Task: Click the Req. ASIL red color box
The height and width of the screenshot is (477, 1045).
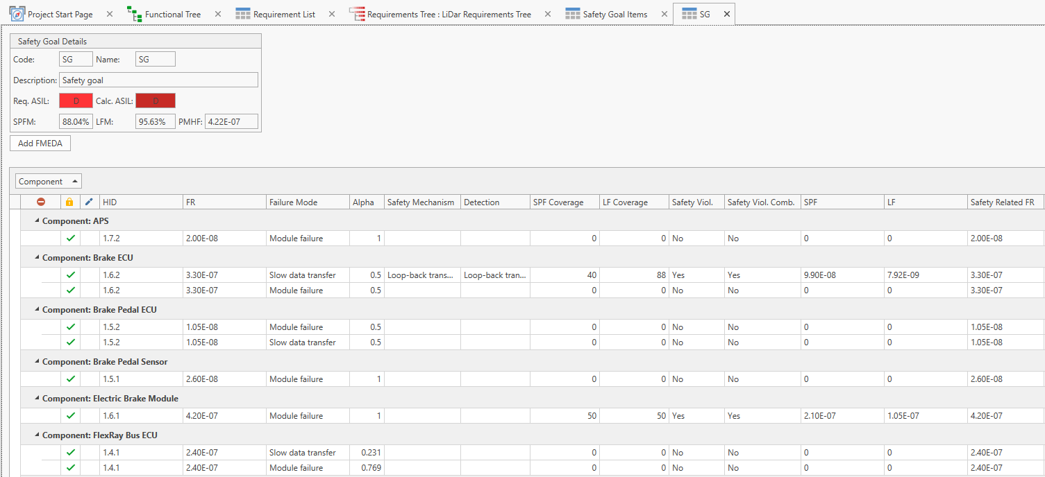Action: click(x=76, y=101)
